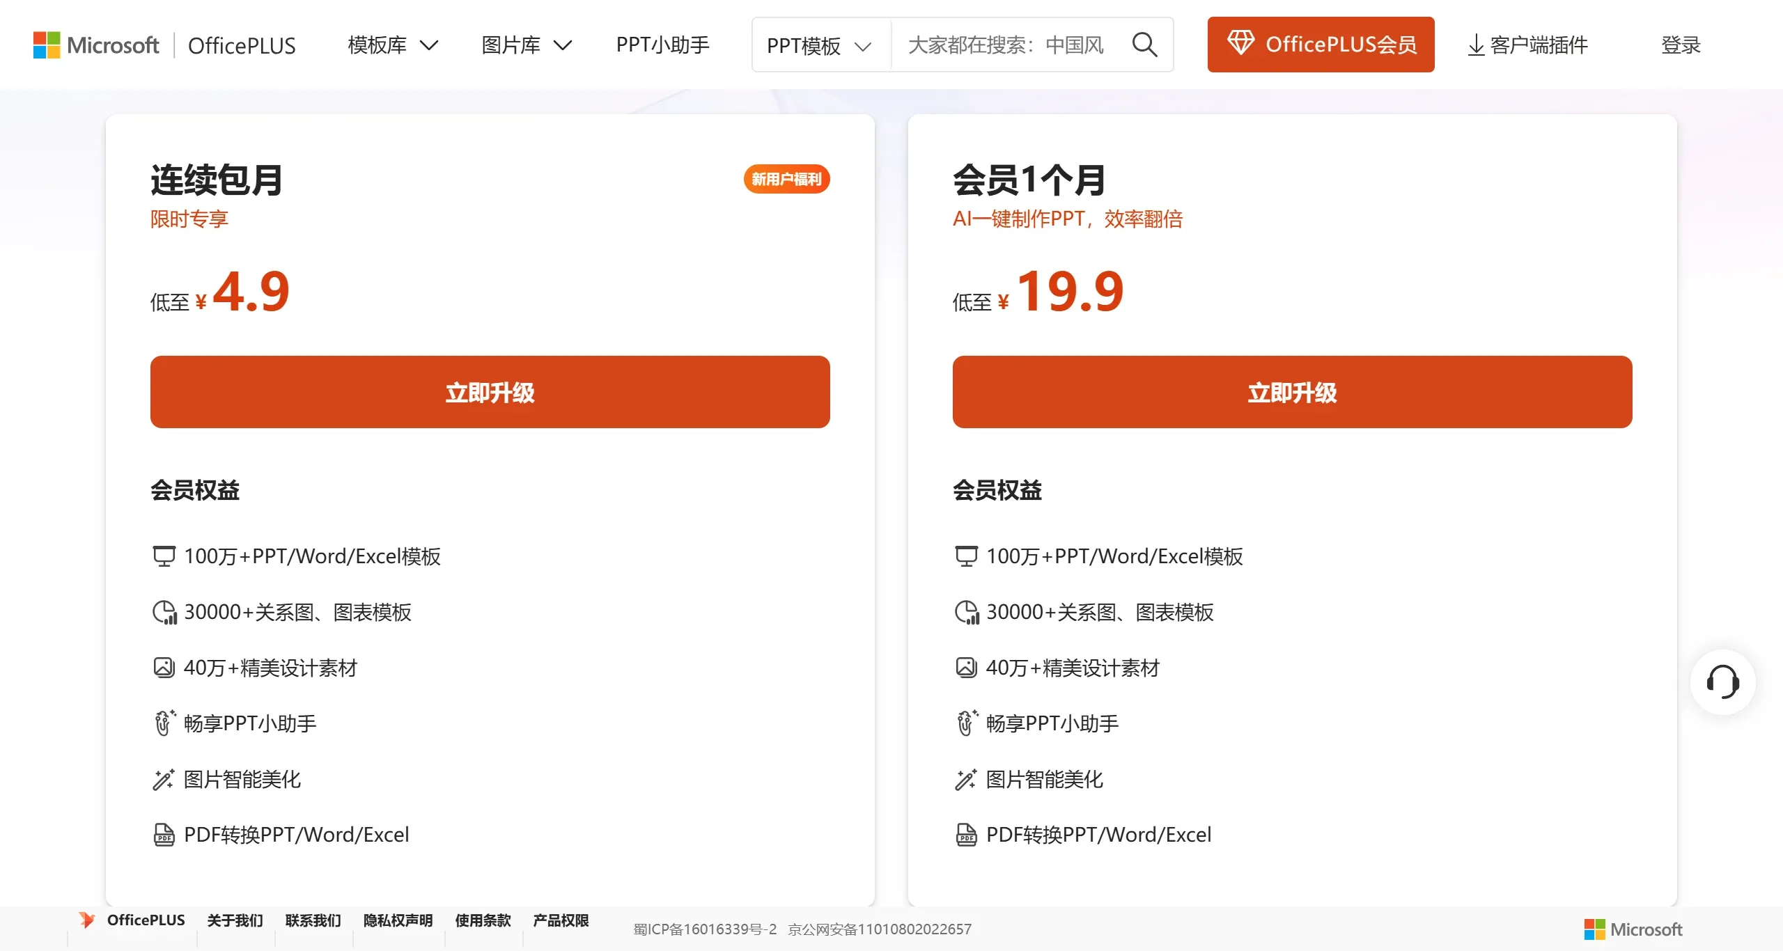Open PPT小助手 from the navigation
This screenshot has height=951, width=1783.
[x=662, y=45]
